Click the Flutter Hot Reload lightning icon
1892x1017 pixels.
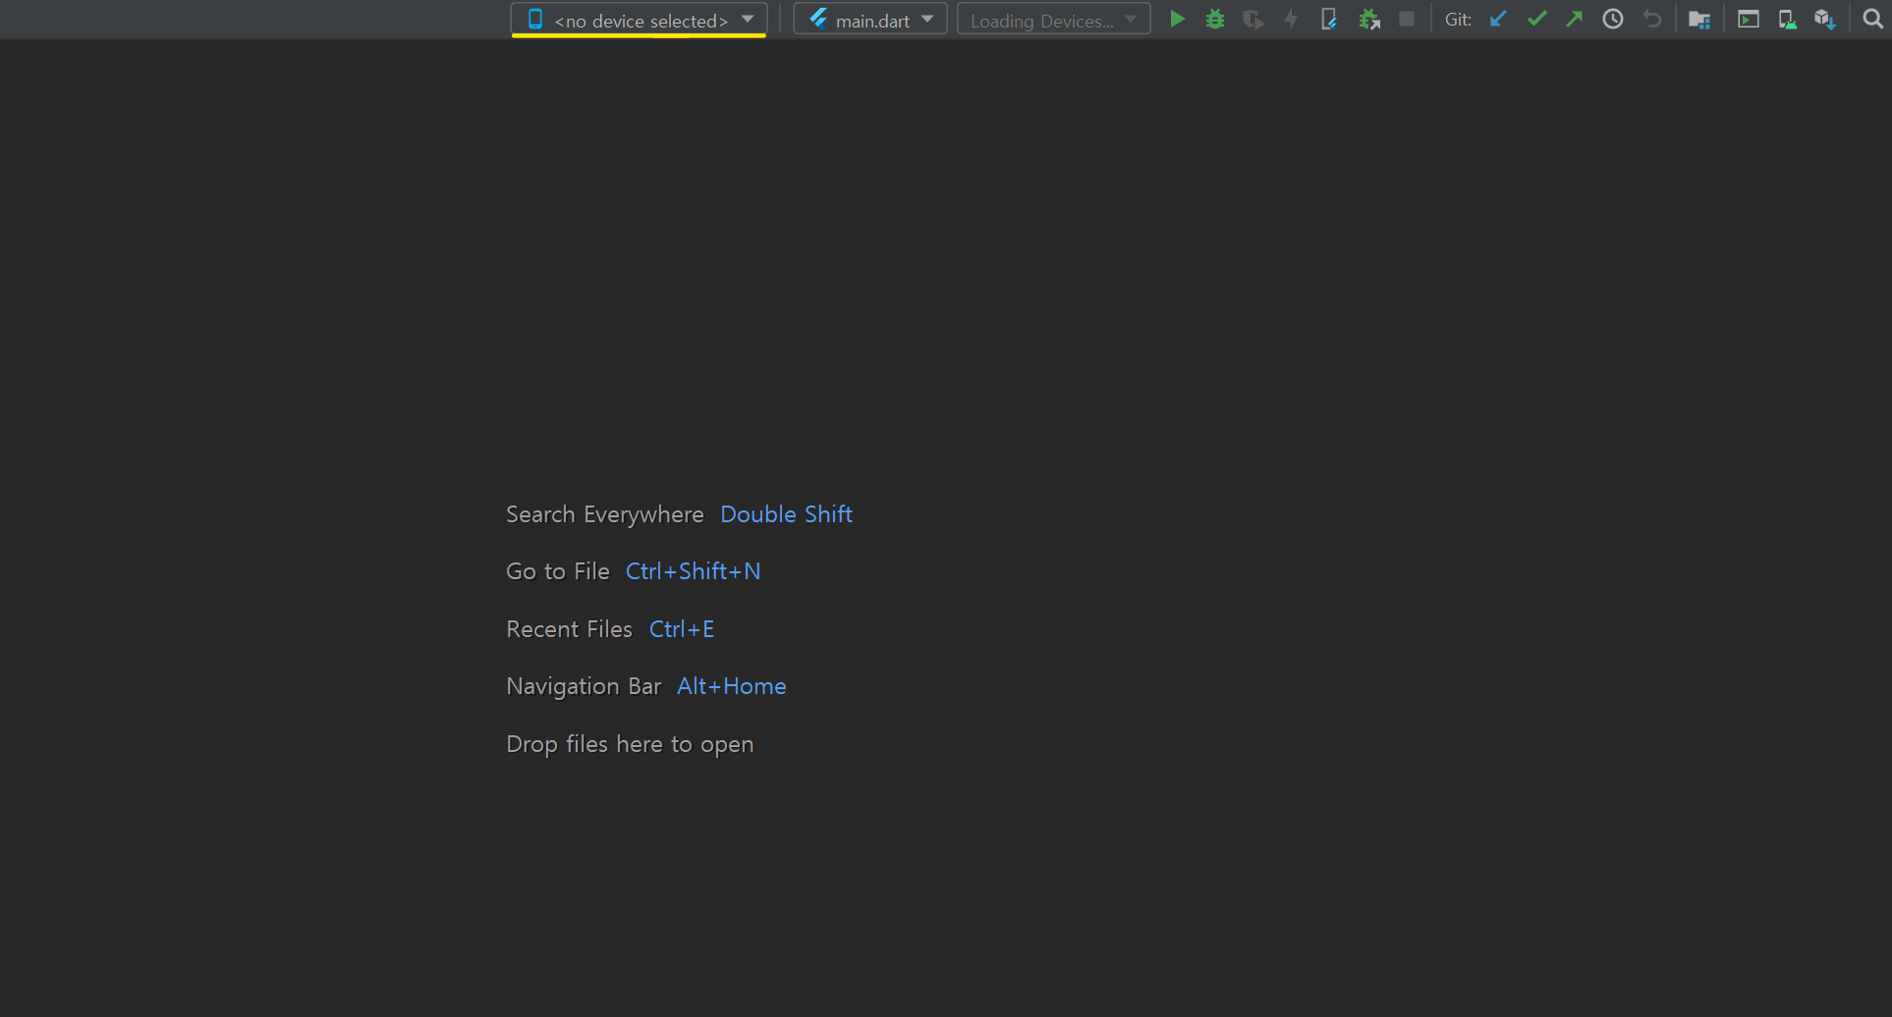(x=1291, y=19)
